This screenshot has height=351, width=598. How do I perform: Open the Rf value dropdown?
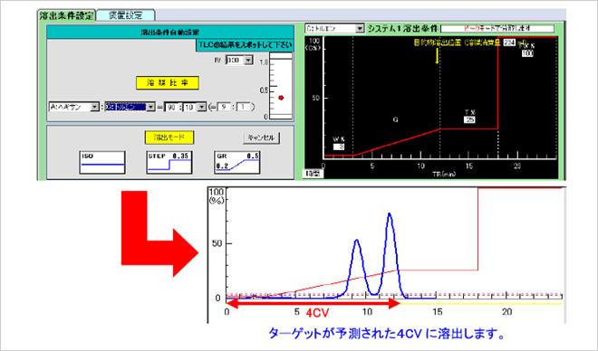click(248, 60)
